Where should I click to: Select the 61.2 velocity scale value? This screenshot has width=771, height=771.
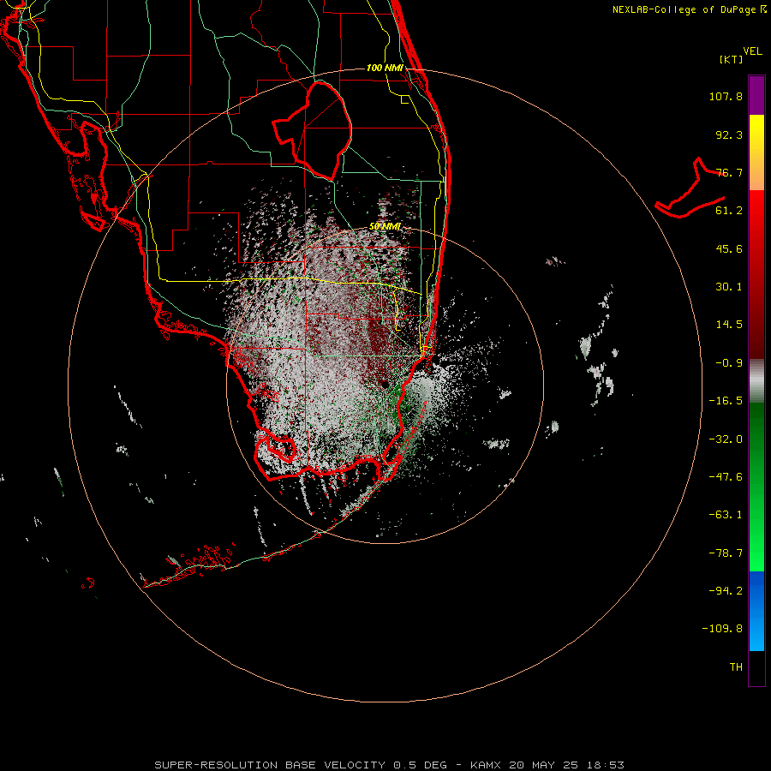coord(729,211)
